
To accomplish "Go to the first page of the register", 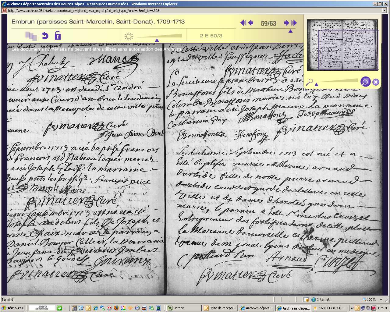I will coord(243,23).
